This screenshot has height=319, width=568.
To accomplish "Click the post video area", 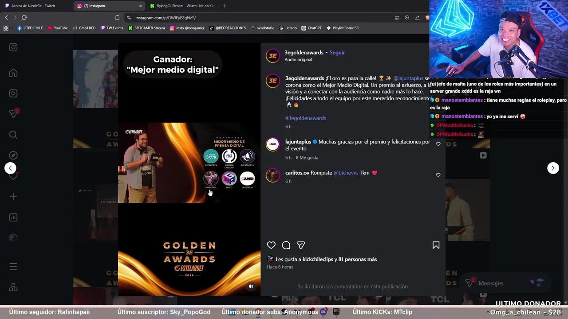I will (189, 169).
